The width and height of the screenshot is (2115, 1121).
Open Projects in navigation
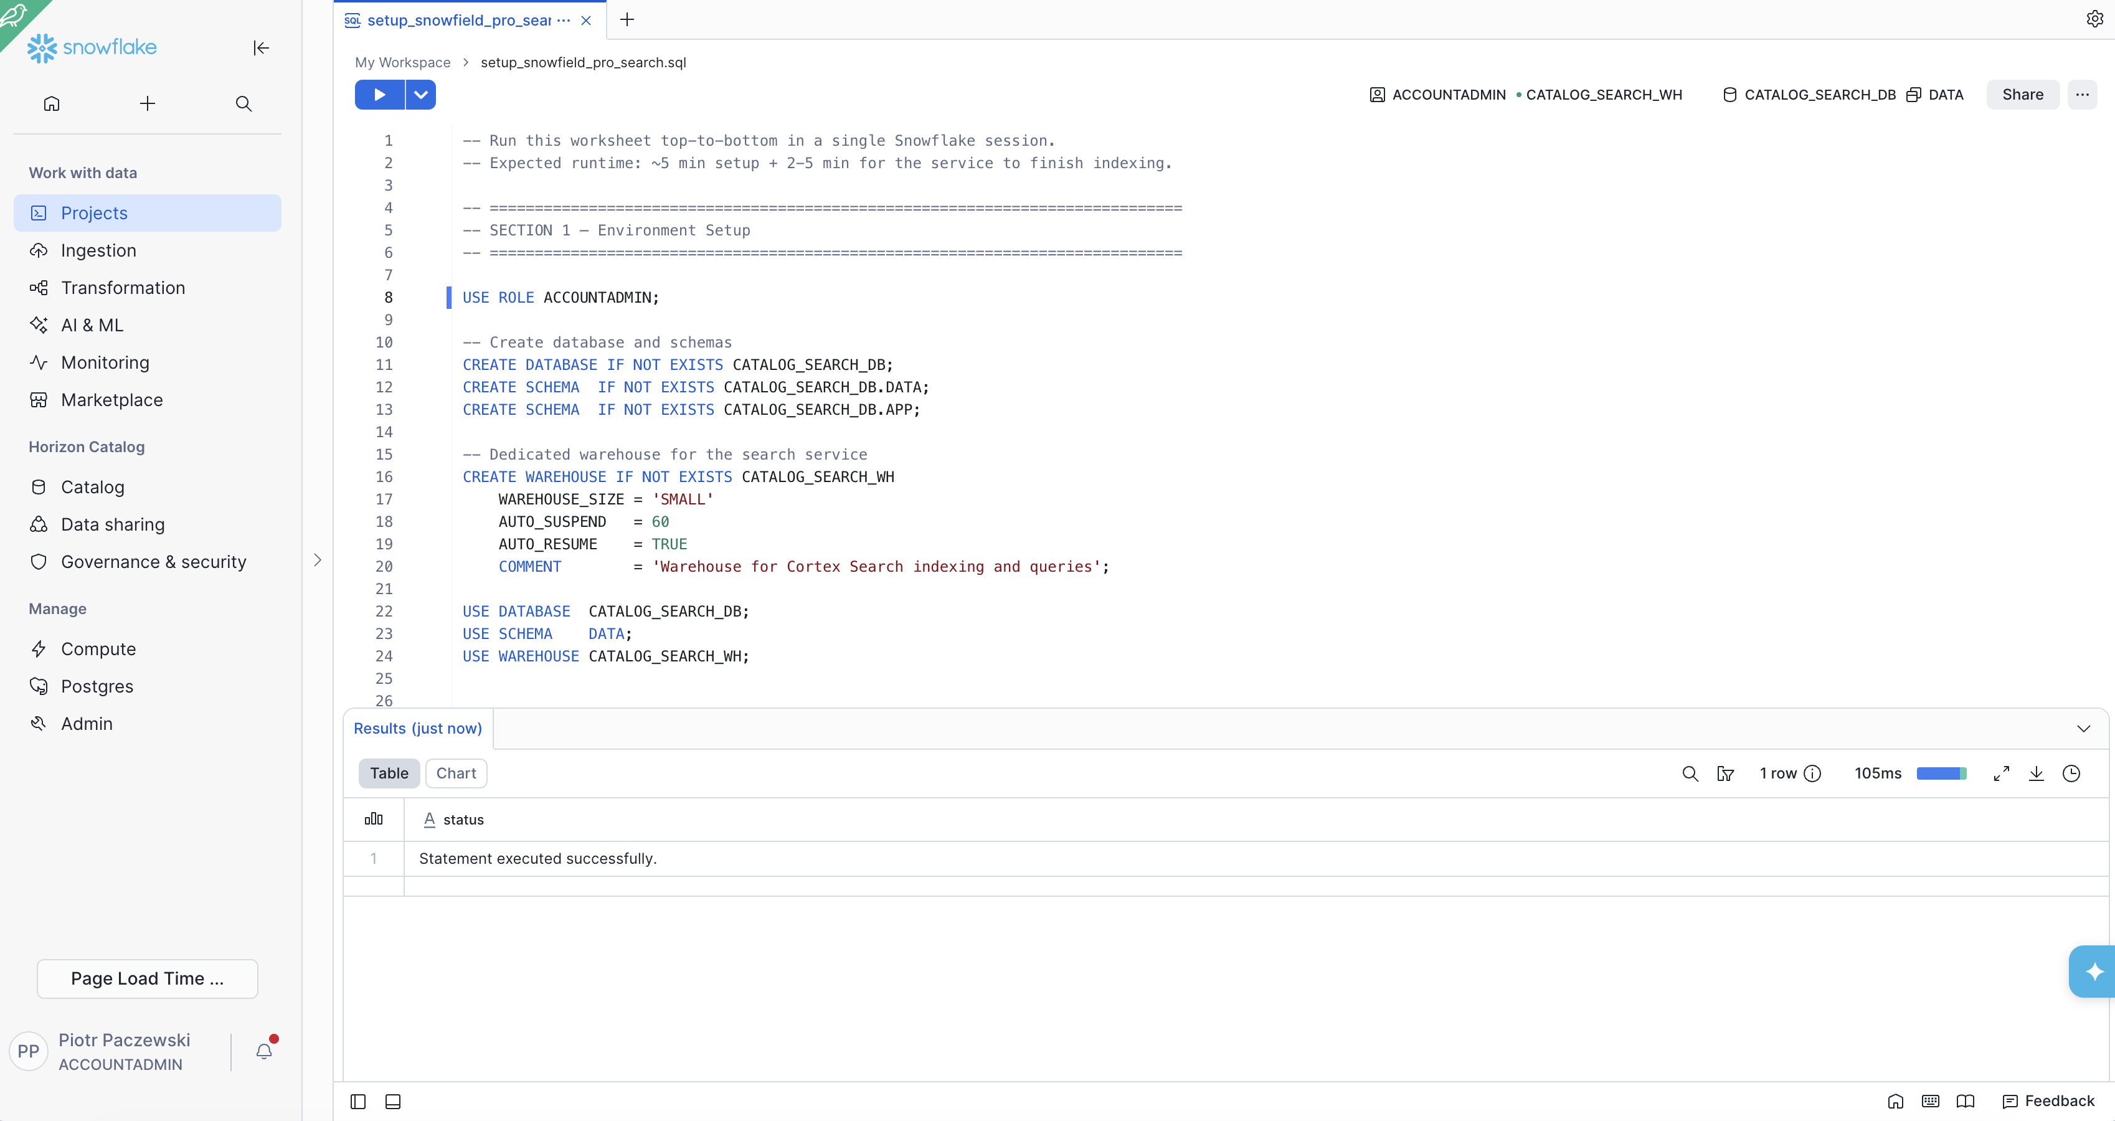[x=148, y=213]
